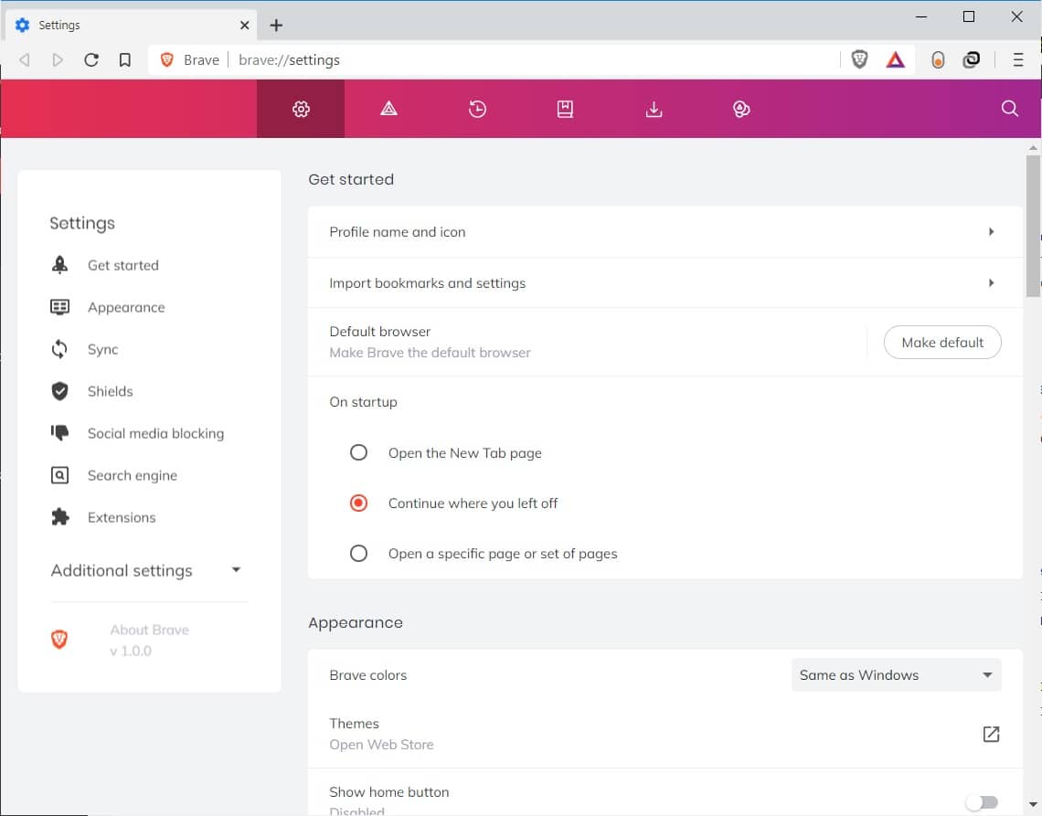Viewport: 1042px width, 816px height.
Task: Open the Brave main hamburger menu
Action: click(1017, 59)
